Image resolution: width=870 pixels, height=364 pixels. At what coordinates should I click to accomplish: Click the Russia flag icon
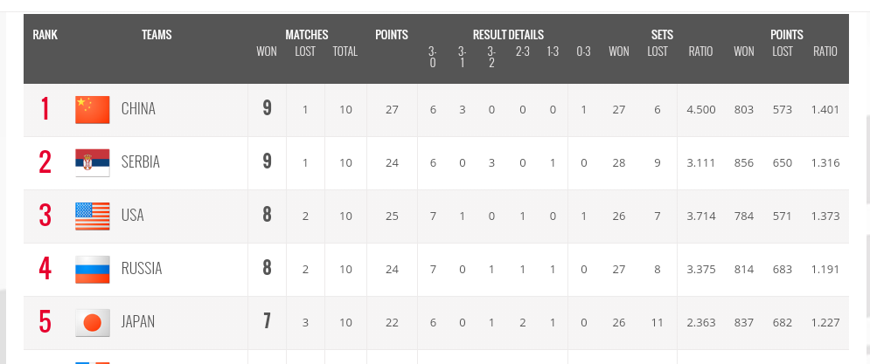93,269
